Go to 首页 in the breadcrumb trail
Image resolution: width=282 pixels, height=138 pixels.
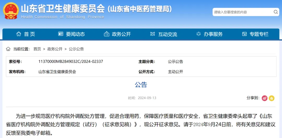(x=37, y=49)
